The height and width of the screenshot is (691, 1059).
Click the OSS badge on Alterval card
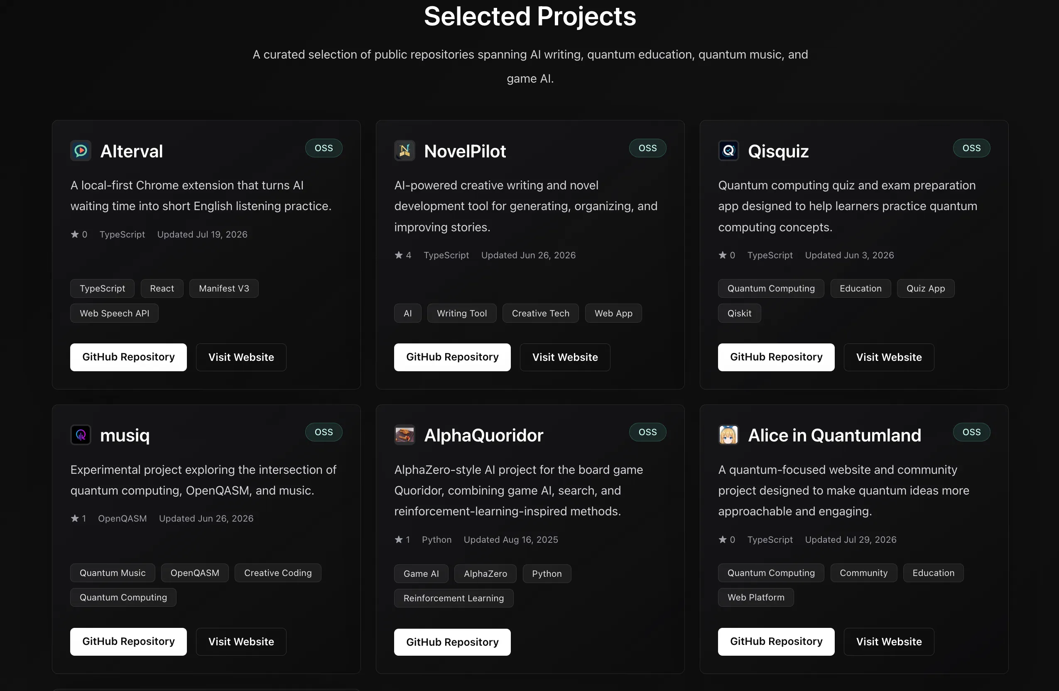click(x=324, y=148)
